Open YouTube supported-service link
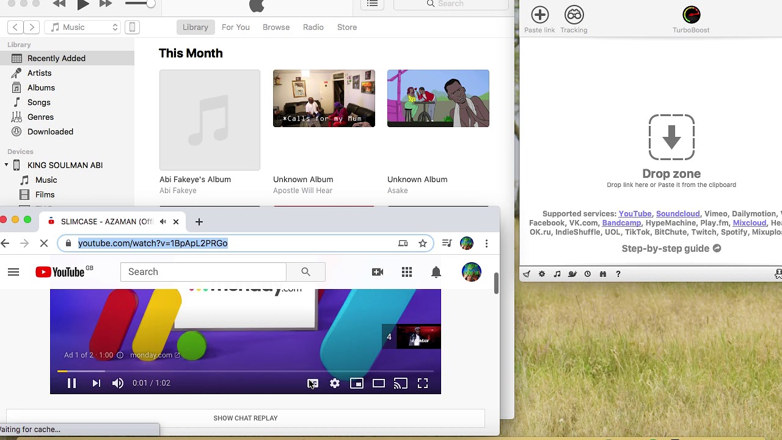Viewport: 782px width, 440px height. tap(635, 213)
